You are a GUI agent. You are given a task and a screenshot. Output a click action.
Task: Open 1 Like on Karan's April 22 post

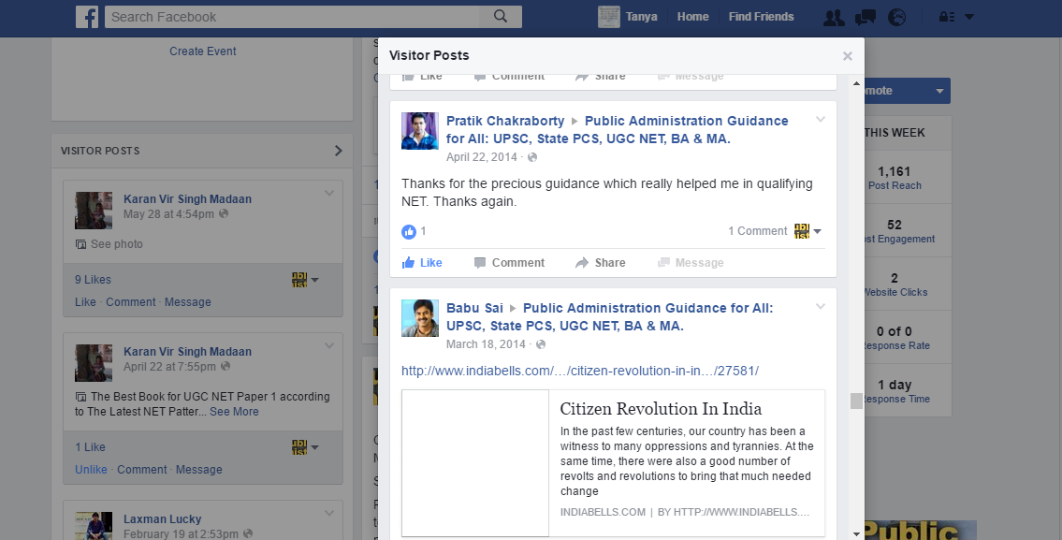(x=90, y=447)
